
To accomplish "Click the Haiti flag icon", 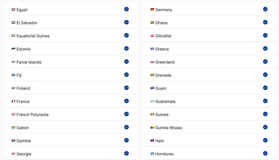I will click(152, 141).
